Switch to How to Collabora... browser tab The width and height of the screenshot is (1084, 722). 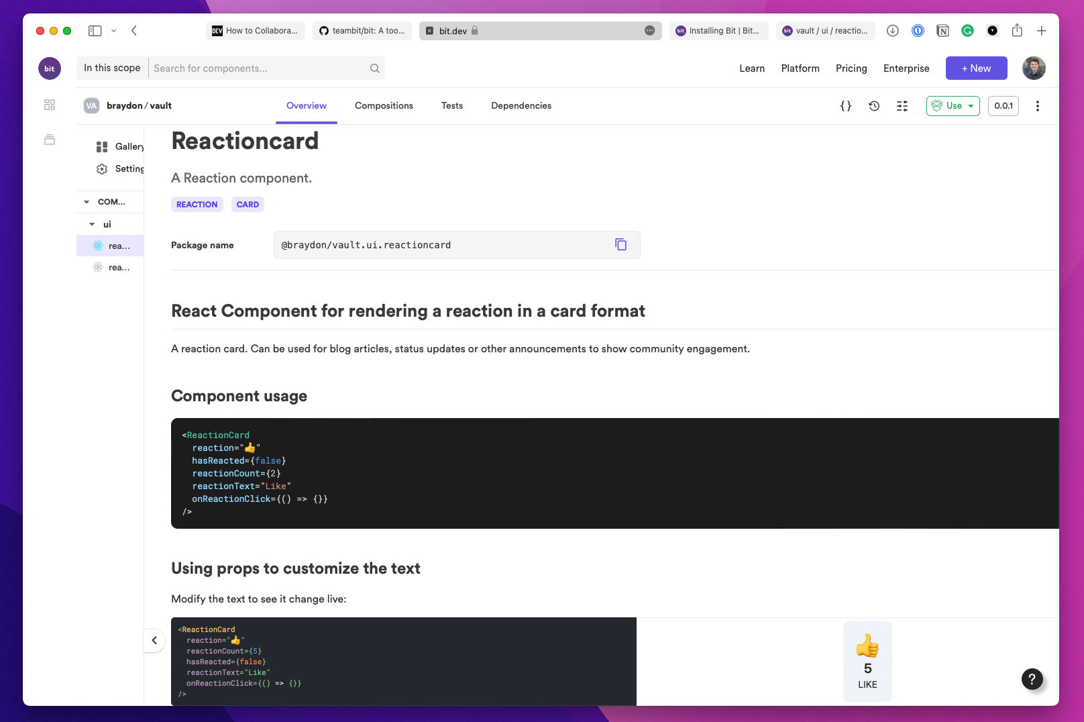(x=256, y=31)
